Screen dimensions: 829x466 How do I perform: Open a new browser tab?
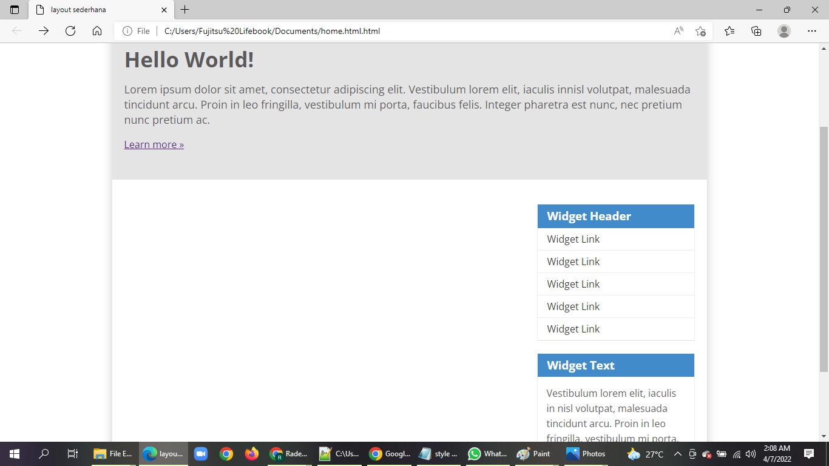pyautogui.click(x=185, y=10)
